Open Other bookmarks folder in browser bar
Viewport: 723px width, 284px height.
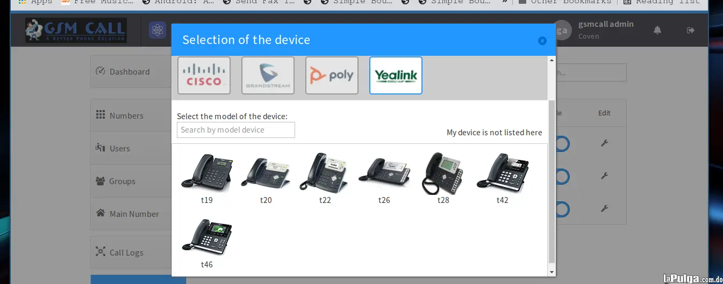pos(564,2)
